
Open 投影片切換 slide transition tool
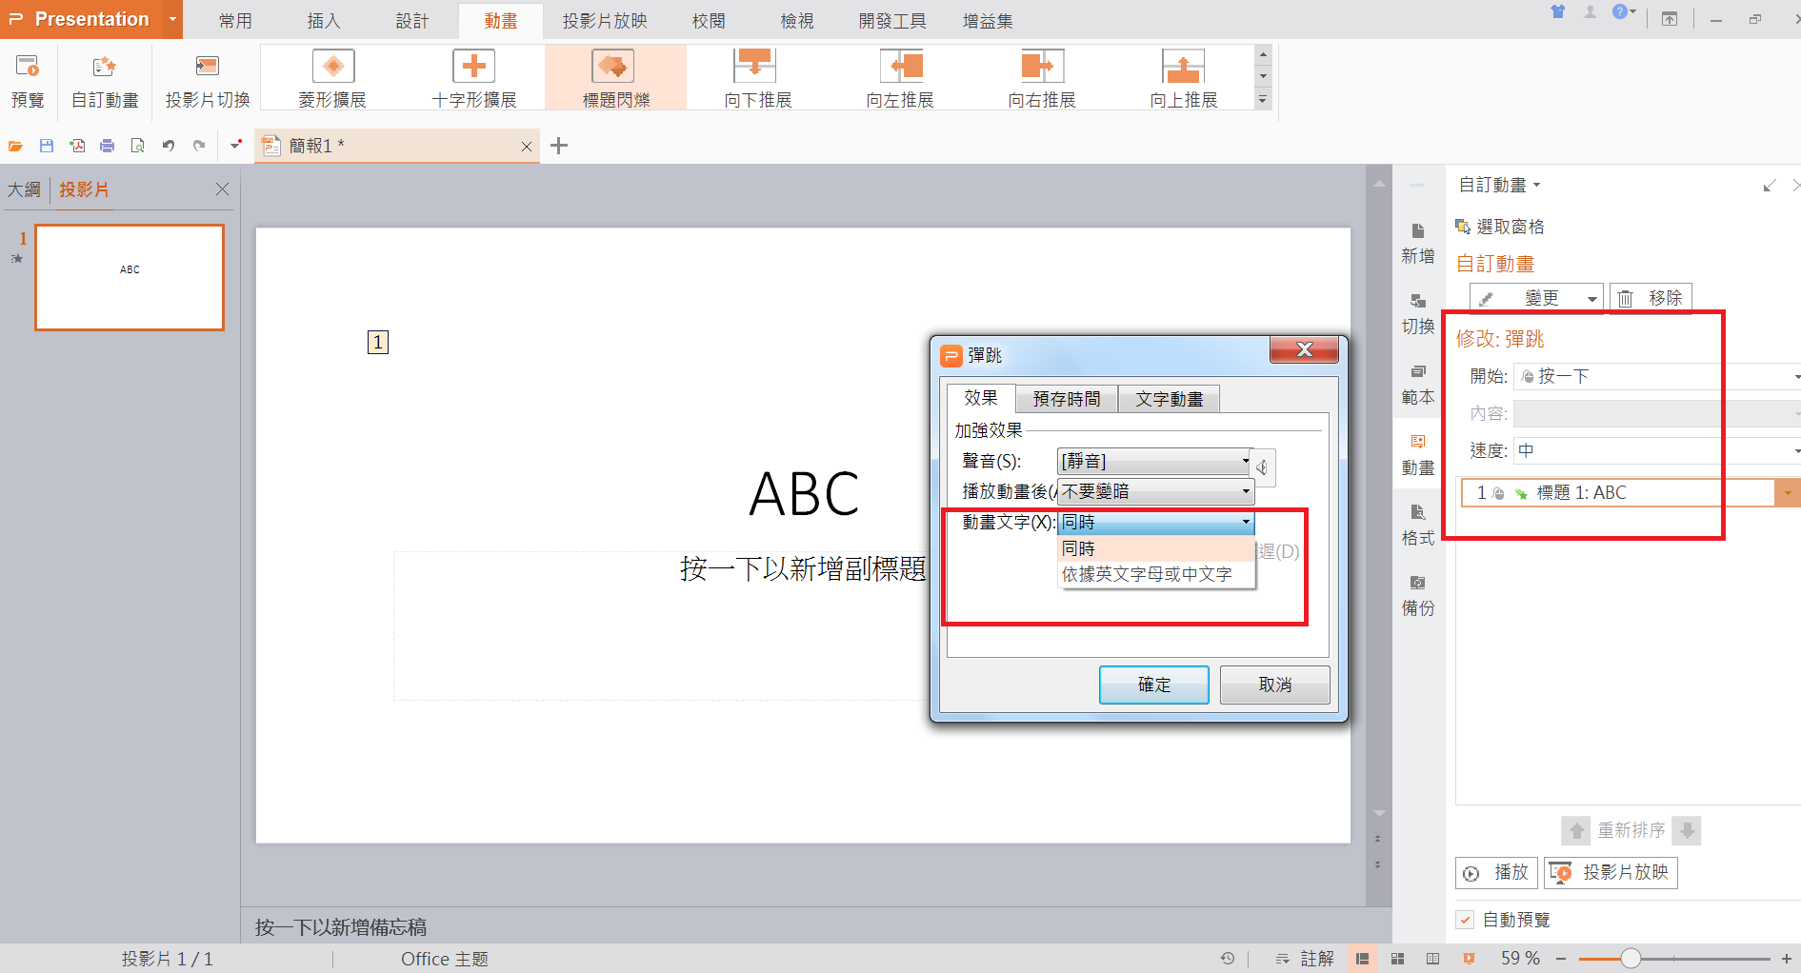(207, 80)
